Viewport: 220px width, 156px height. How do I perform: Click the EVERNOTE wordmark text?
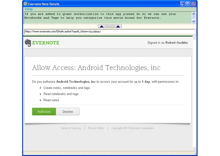coord(46,43)
